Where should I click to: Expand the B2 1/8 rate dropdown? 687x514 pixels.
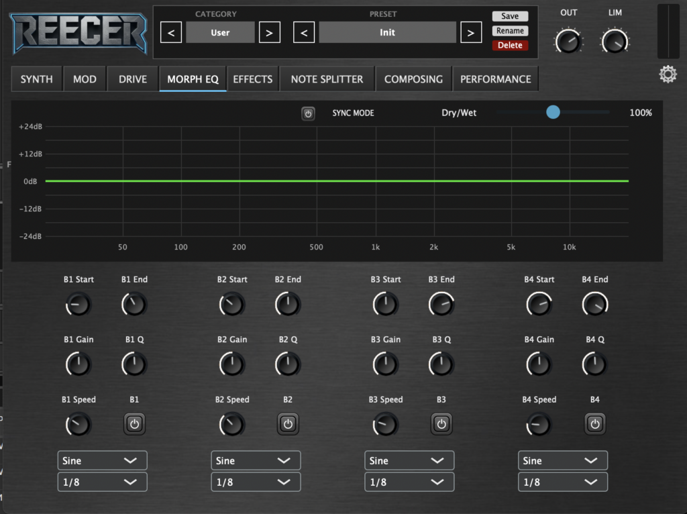click(x=256, y=482)
